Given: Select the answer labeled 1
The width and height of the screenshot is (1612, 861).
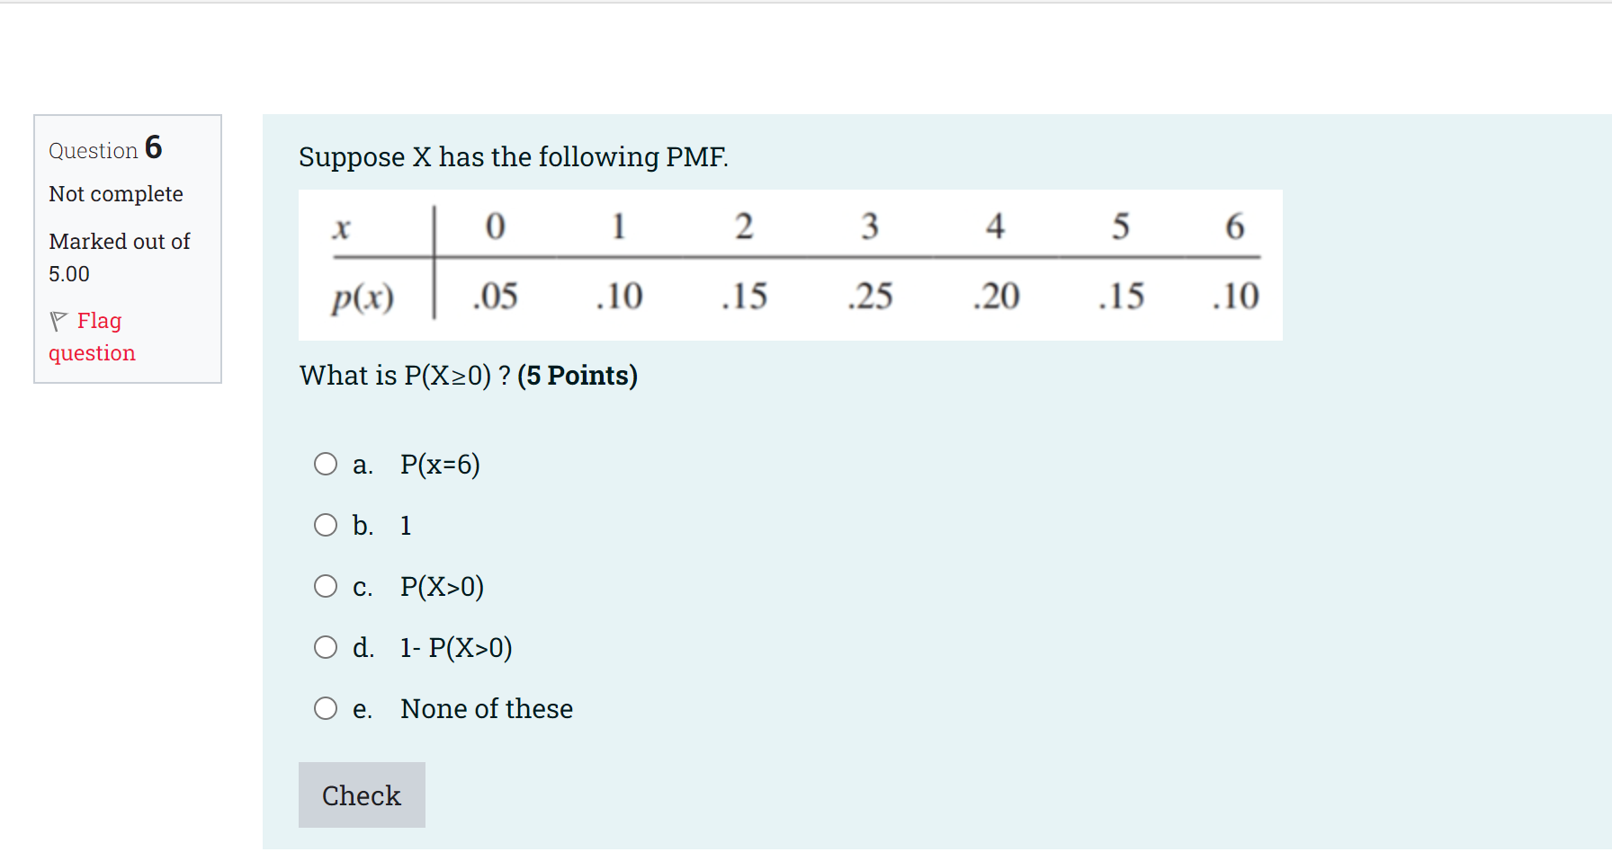Looking at the screenshot, I should click(x=406, y=525).
